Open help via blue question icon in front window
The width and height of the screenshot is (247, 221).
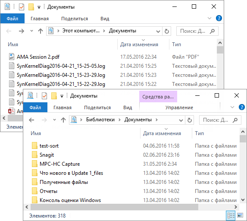[x=242, y=107]
